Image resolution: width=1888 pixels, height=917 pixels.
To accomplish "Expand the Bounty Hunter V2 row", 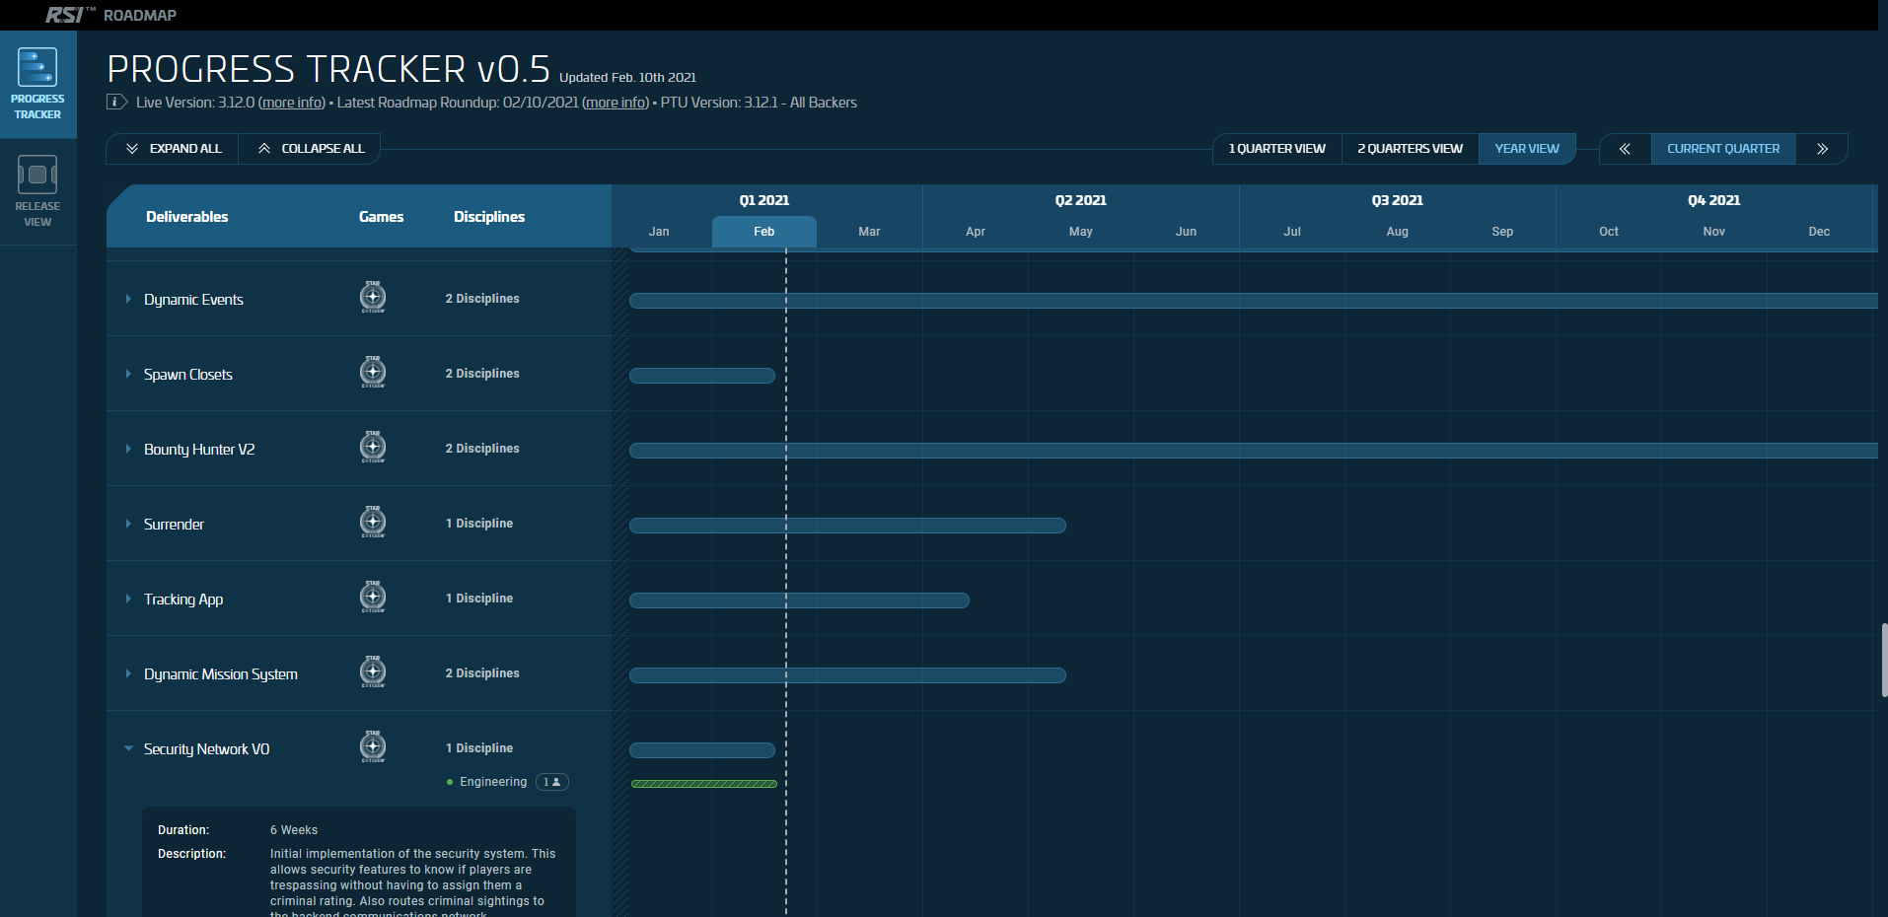I will coord(128,449).
